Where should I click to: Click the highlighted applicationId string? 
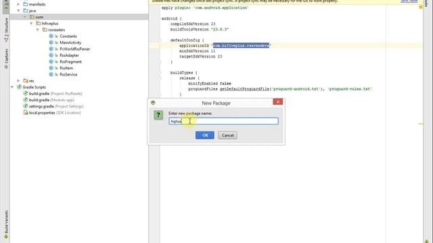241,45
